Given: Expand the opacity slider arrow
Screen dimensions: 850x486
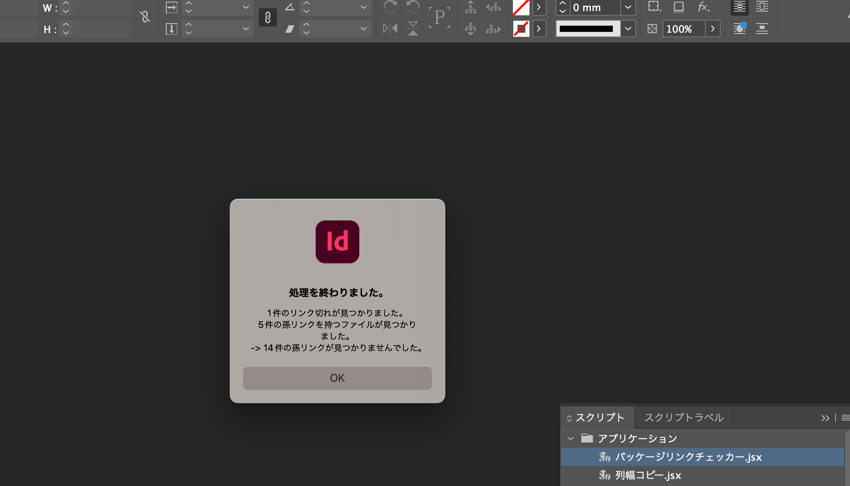Looking at the screenshot, I should pyautogui.click(x=712, y=29).
